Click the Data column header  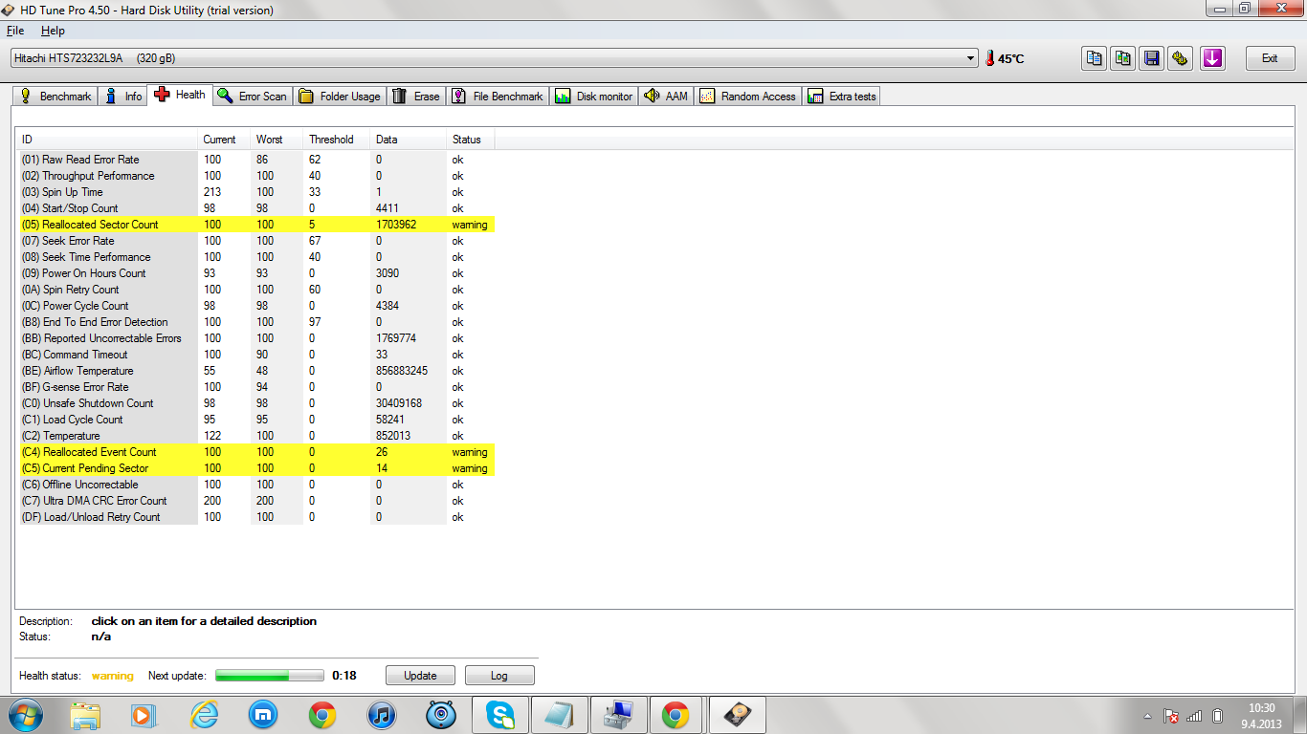pyautogui.click(x=409, y=140)
